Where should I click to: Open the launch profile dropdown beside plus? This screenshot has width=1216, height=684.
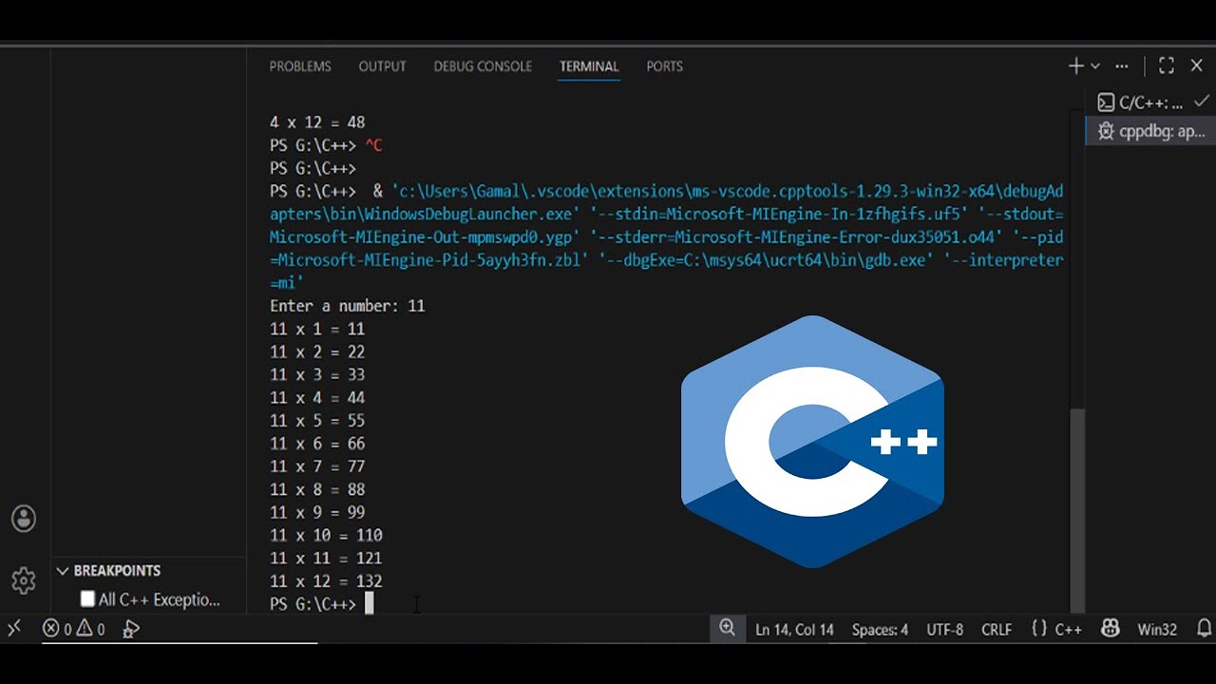click(x=1095, y=66)
